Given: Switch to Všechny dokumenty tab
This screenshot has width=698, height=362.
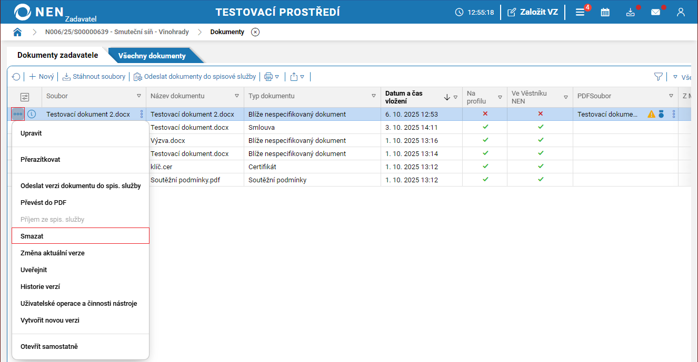Looking at the screenshot, I should point(152,56).
